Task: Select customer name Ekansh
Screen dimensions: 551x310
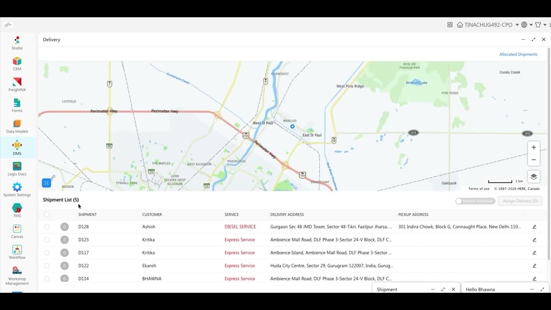Action: pos(149,266)
